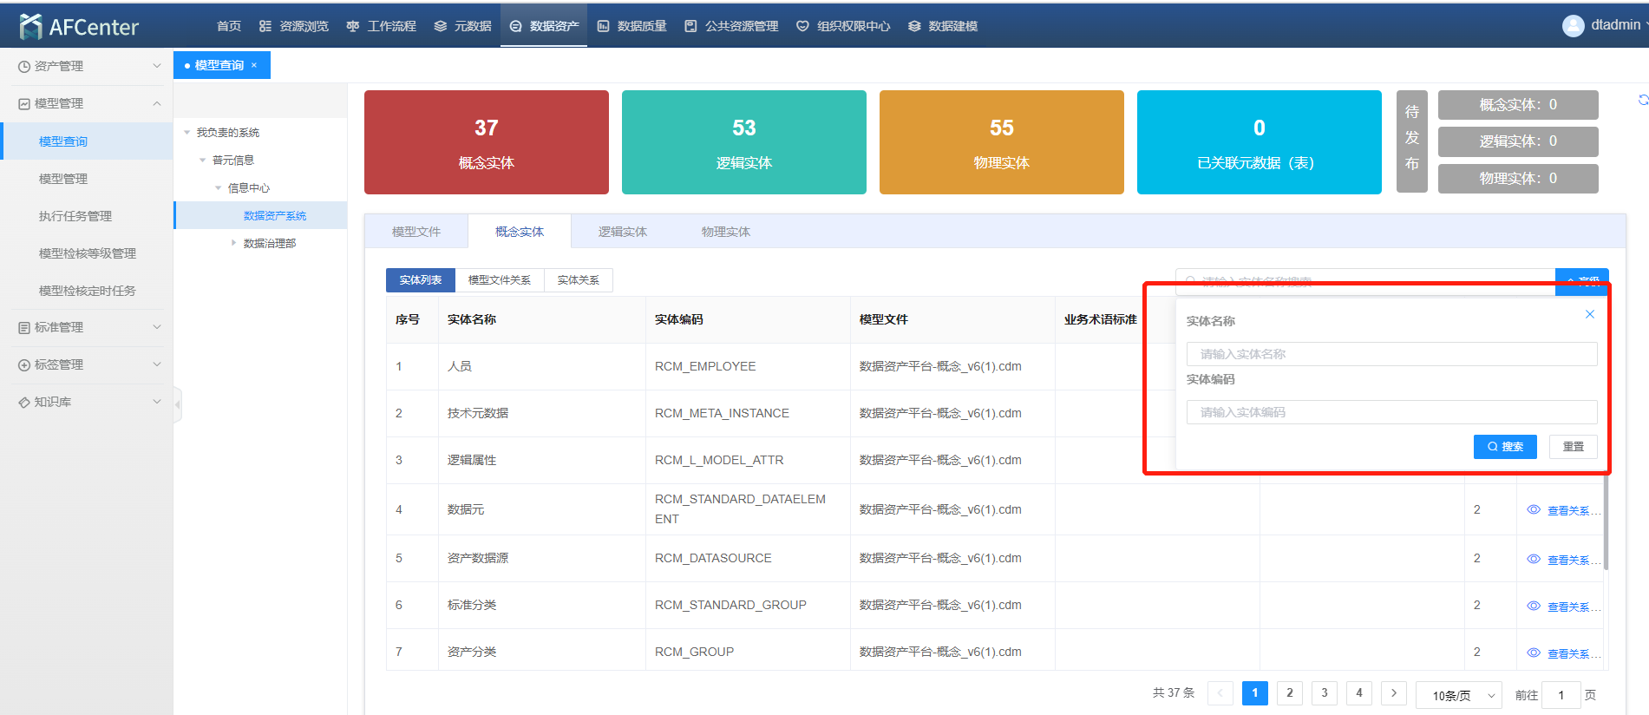Switch to the 物理实体 tab
This screenshot has width=1649, height=715.
pos(726,232)
